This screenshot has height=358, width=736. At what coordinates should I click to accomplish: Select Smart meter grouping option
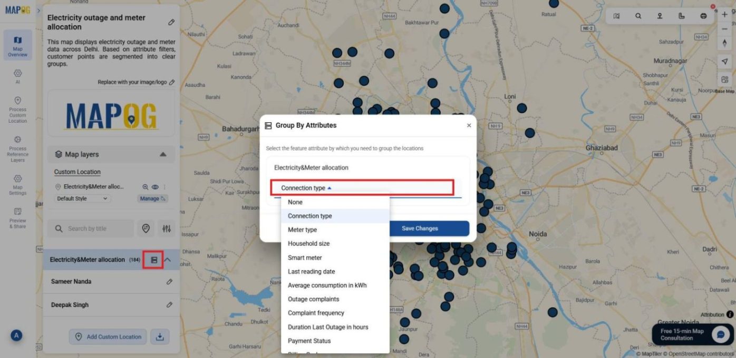tap(304, 257)
